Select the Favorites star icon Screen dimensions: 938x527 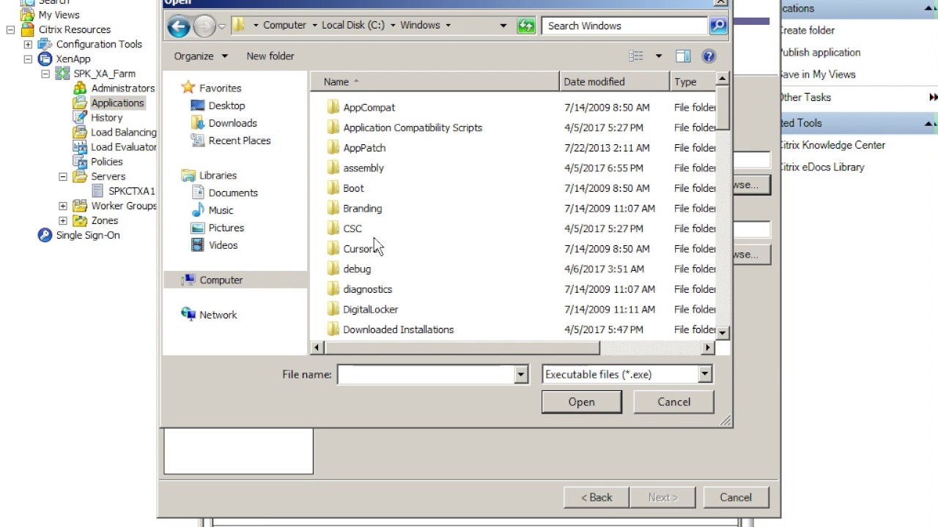[188, 88]
